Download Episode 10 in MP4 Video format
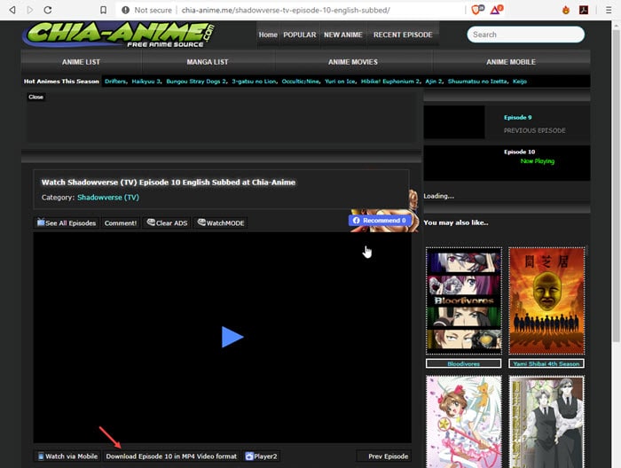This screenshot has width=621, height=468. pyautogui.click(x=171, y=456)
